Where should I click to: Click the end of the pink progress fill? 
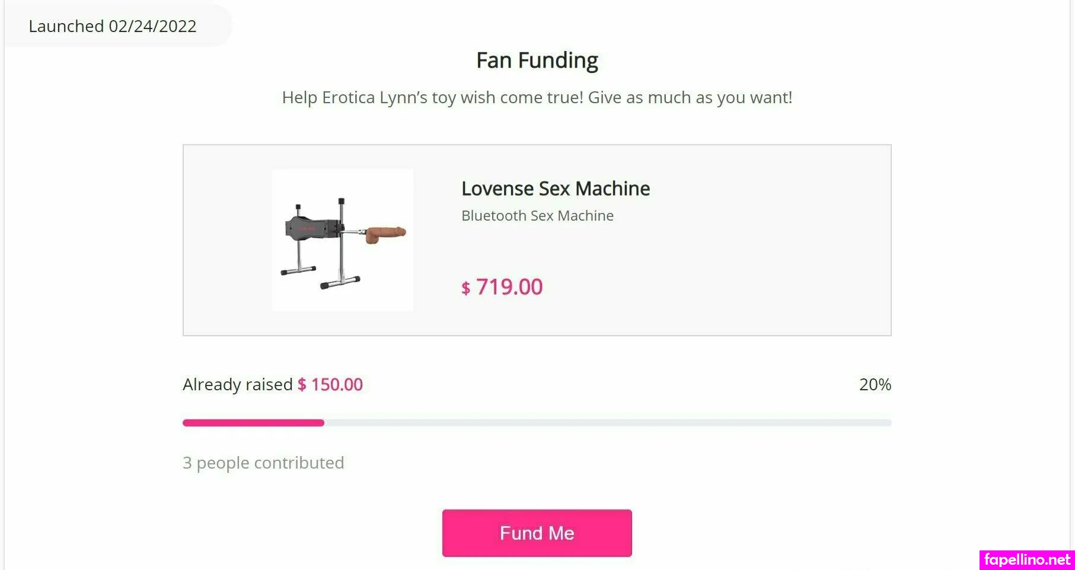[x=322, y=423]
